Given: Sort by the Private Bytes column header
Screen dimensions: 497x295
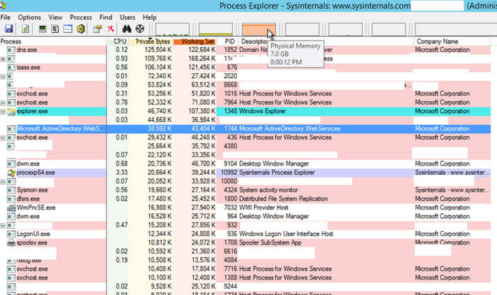Looking at the screenshot, I should point(152,41).
